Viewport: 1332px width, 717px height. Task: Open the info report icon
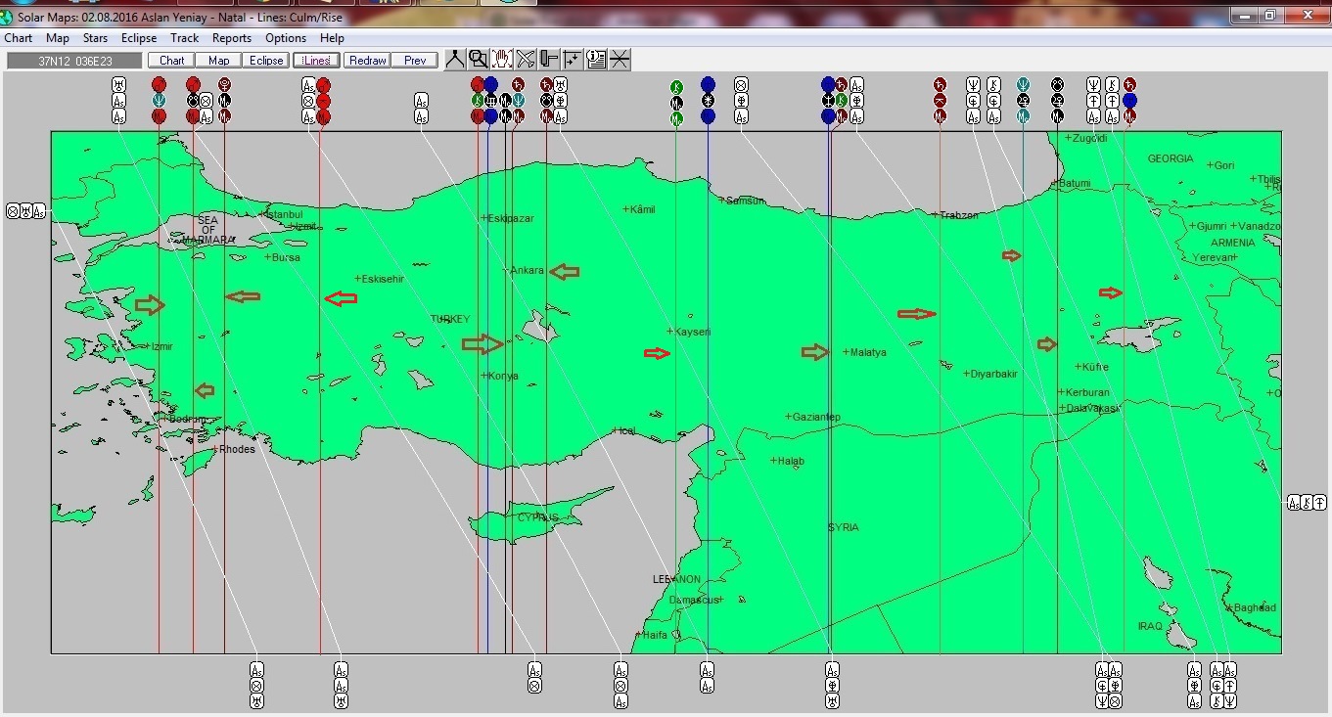tap(596, 60)
